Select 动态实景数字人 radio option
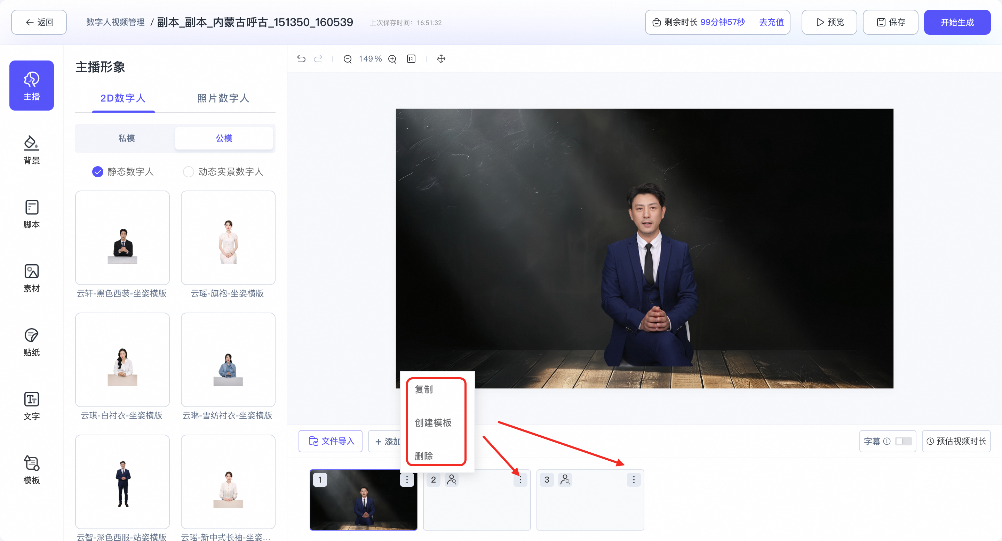This screenshot has width=1002, height=541. [x=189, y=172]
